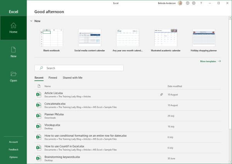
Task: Click the folder path under Article List.xlsx
Action: (x=68, y=96)
